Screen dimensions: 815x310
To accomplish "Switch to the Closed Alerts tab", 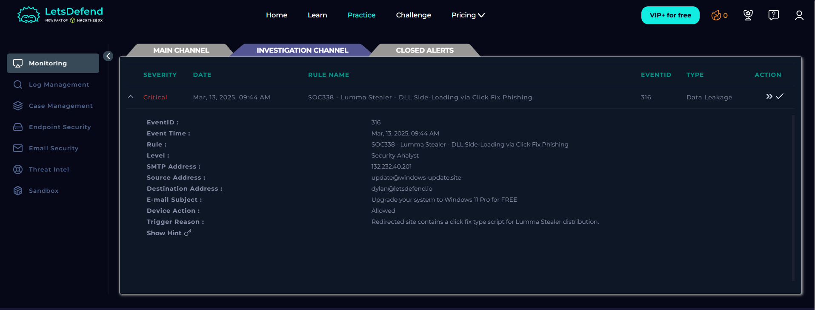I will click(425, 50).
